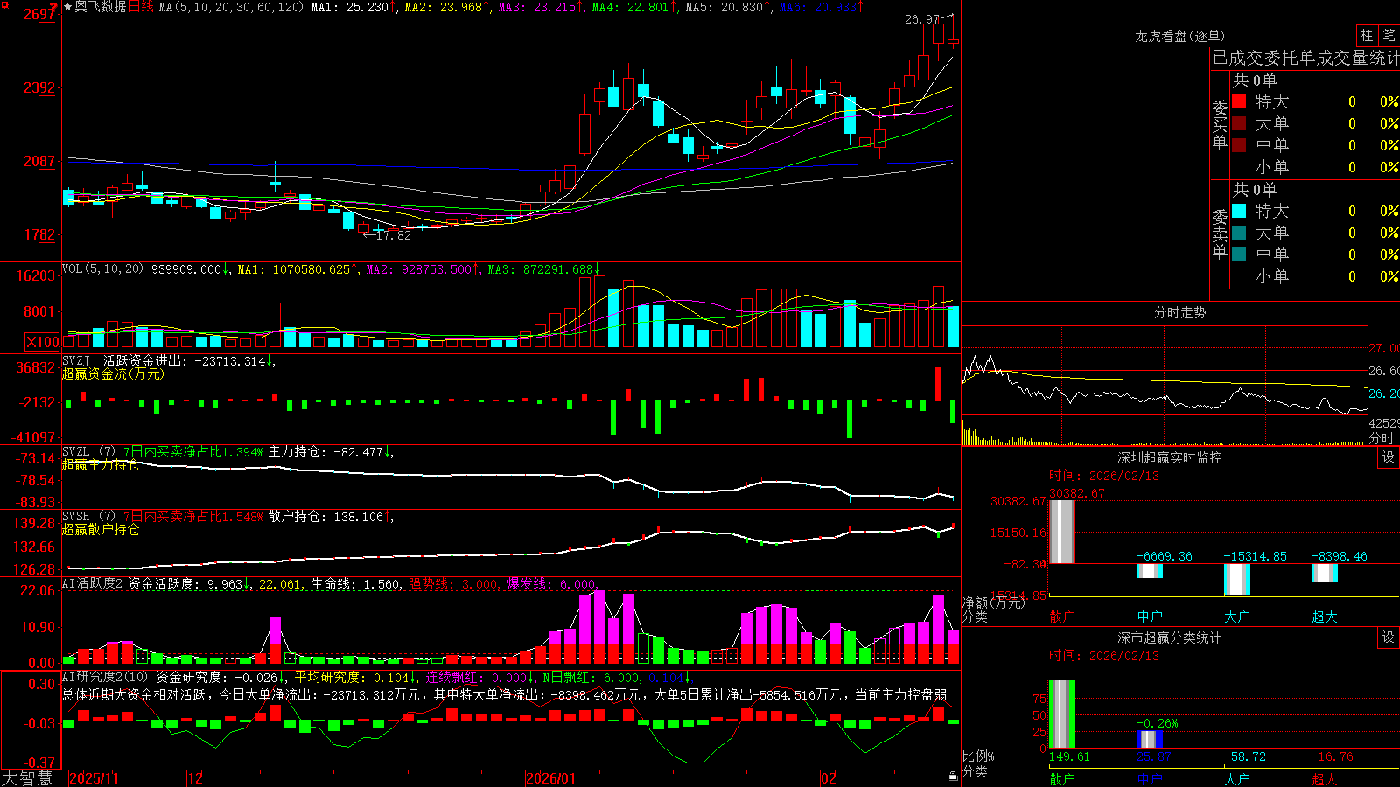Click the ×100 volume unit box
1400x787 pixels.
click(x=43, y=342)
